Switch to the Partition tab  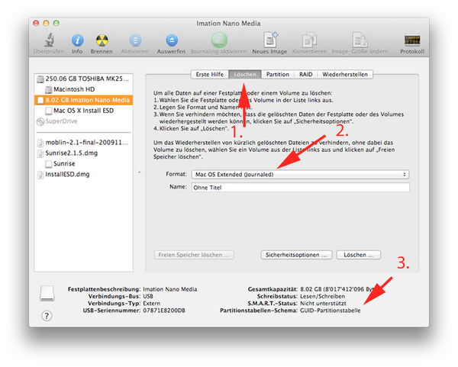coord(277,75)
